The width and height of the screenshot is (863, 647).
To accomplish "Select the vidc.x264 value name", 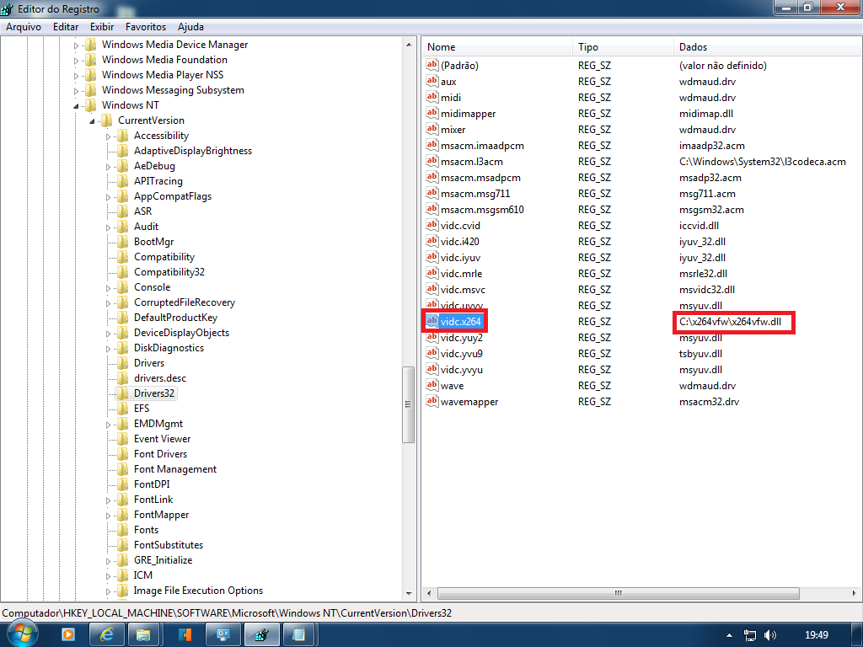I will [461, 321].
